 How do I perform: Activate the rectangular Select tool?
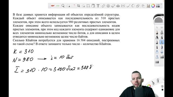68,6
